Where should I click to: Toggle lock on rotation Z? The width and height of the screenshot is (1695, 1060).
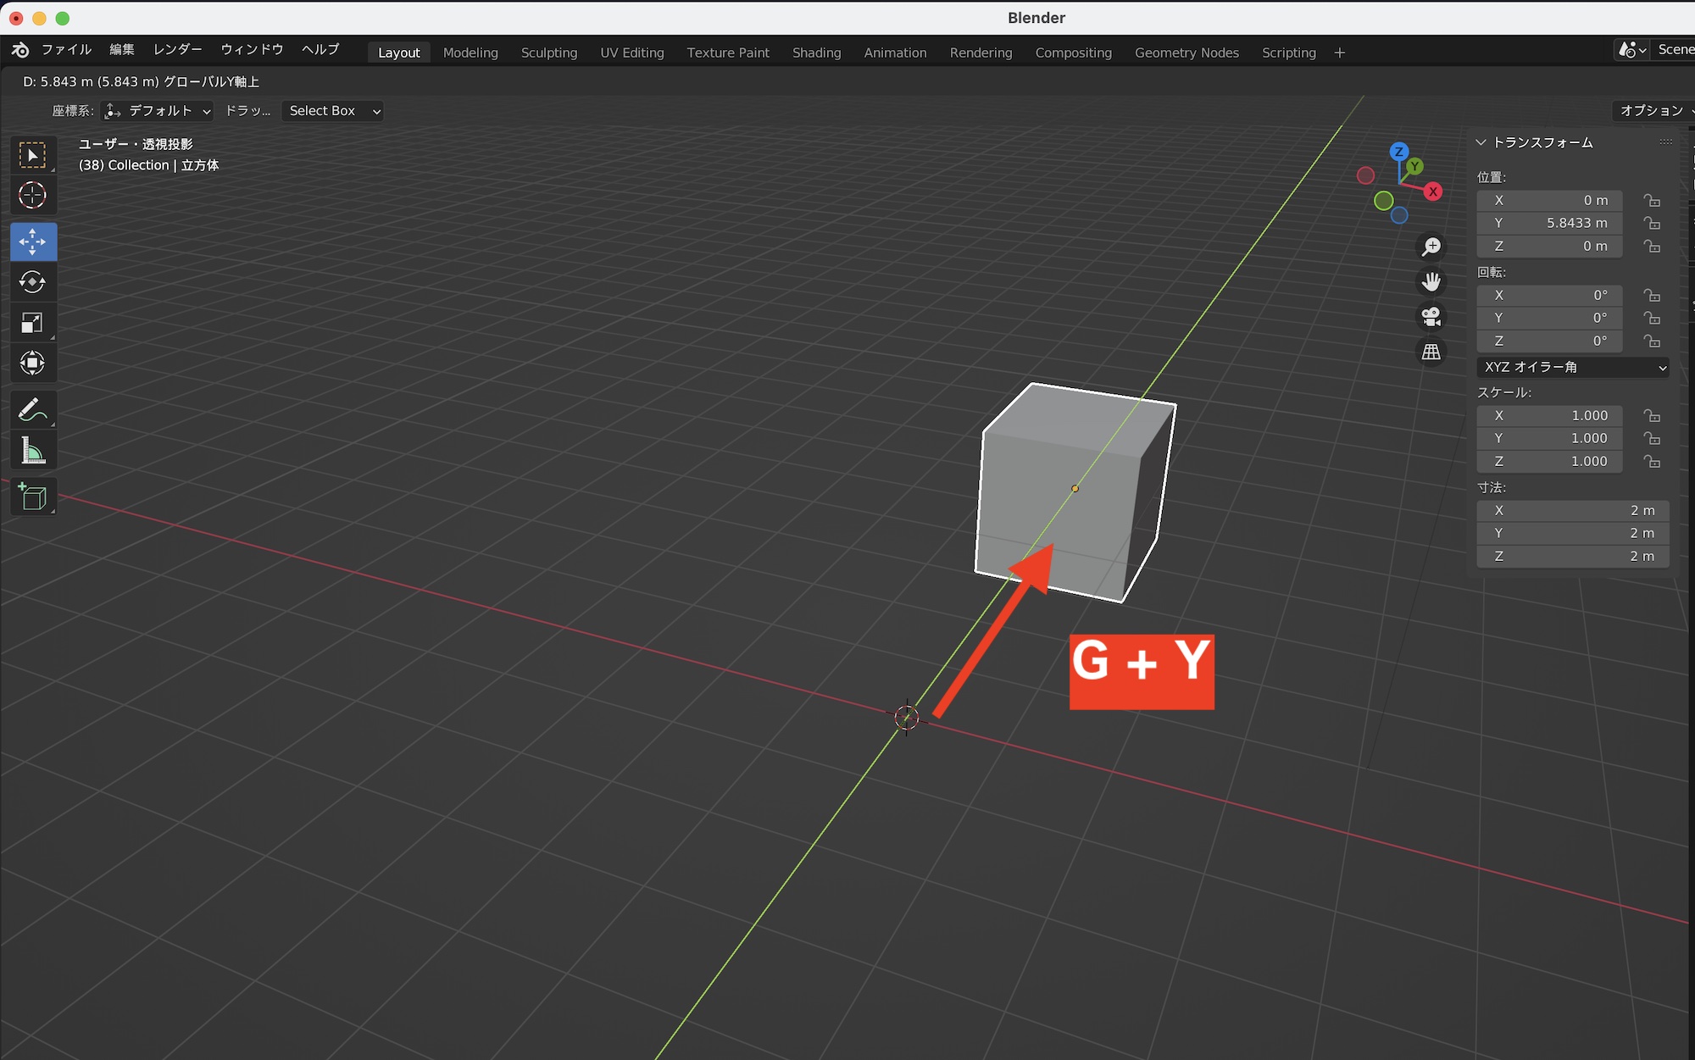pos(1652,341)
